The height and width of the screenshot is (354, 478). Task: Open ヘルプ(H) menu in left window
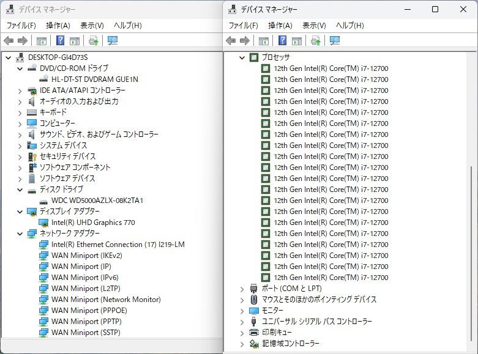point(128,26)
